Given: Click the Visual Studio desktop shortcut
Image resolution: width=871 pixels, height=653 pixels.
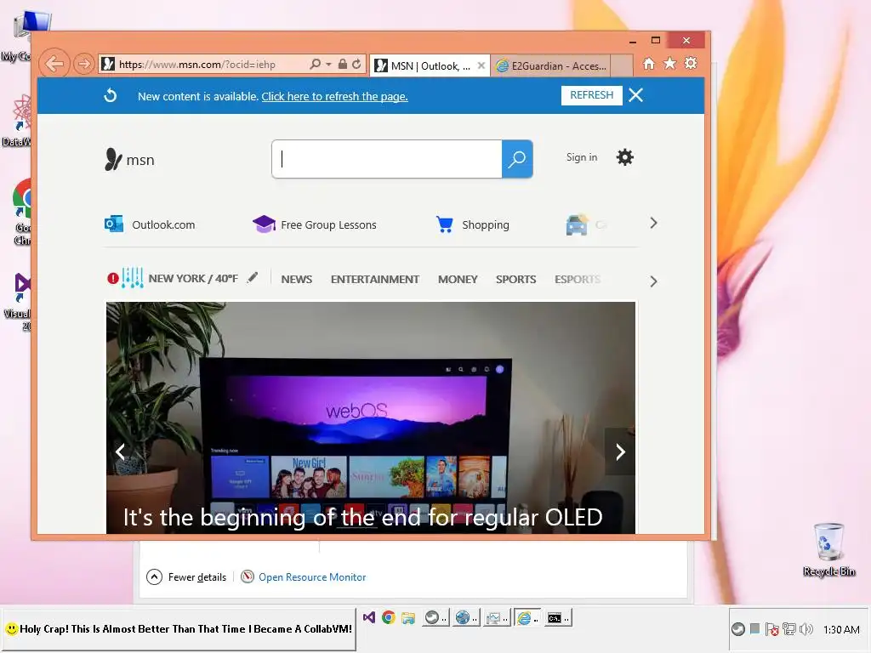Looking at the screenshot, I should (x=20, y=302).
